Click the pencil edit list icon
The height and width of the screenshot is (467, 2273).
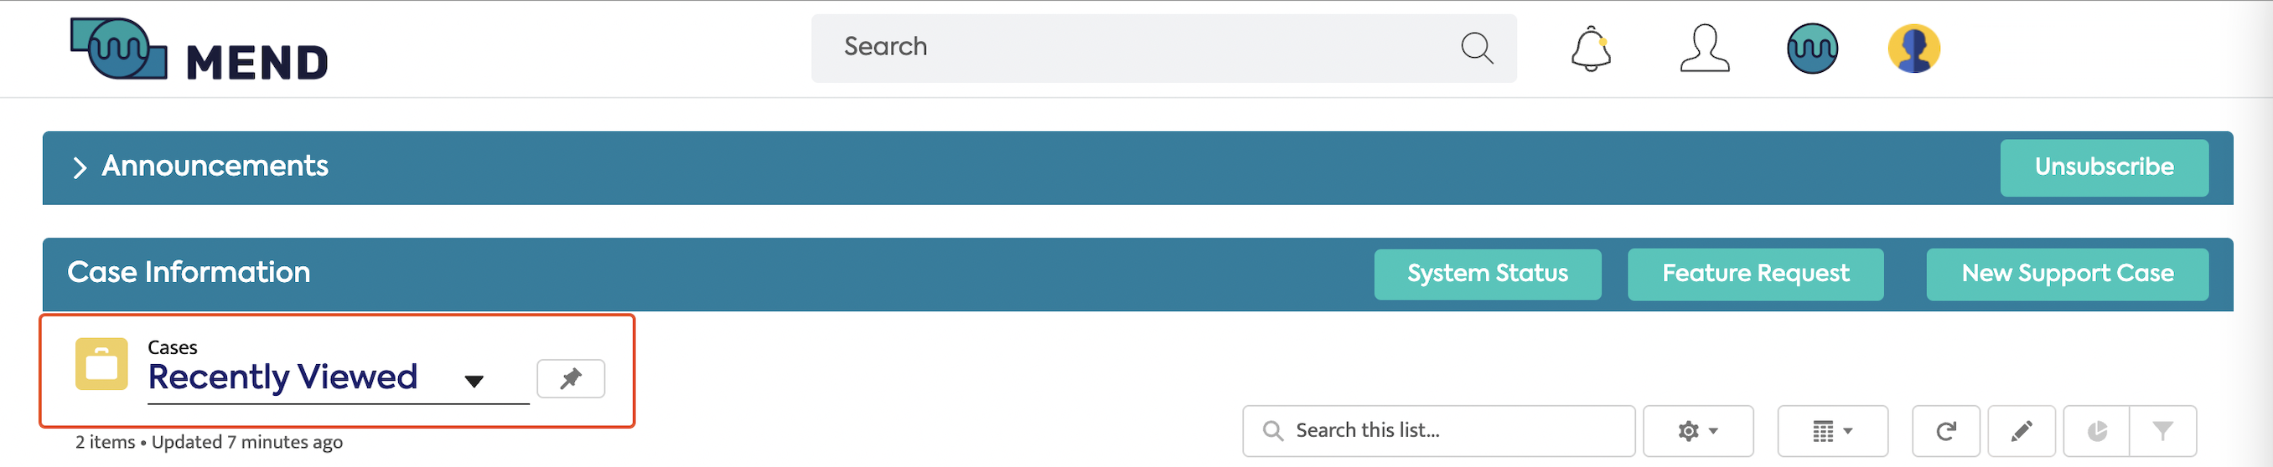[x=2021, y=431]
